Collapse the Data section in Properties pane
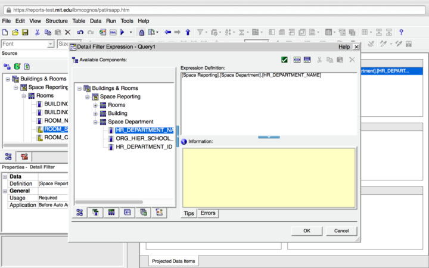429x268 pixels. pos(5,177)
